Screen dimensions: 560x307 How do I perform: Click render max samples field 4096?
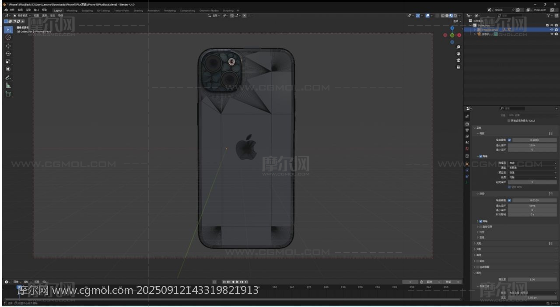(532, 205)
